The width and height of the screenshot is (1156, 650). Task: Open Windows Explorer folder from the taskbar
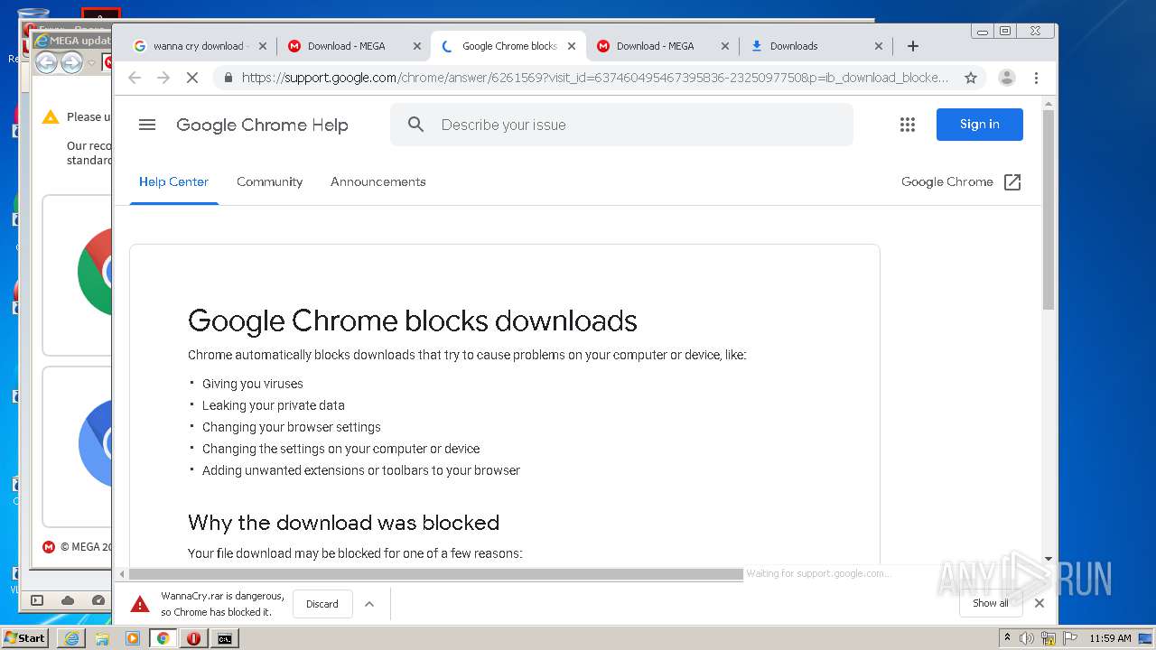[x=102, y=638]
